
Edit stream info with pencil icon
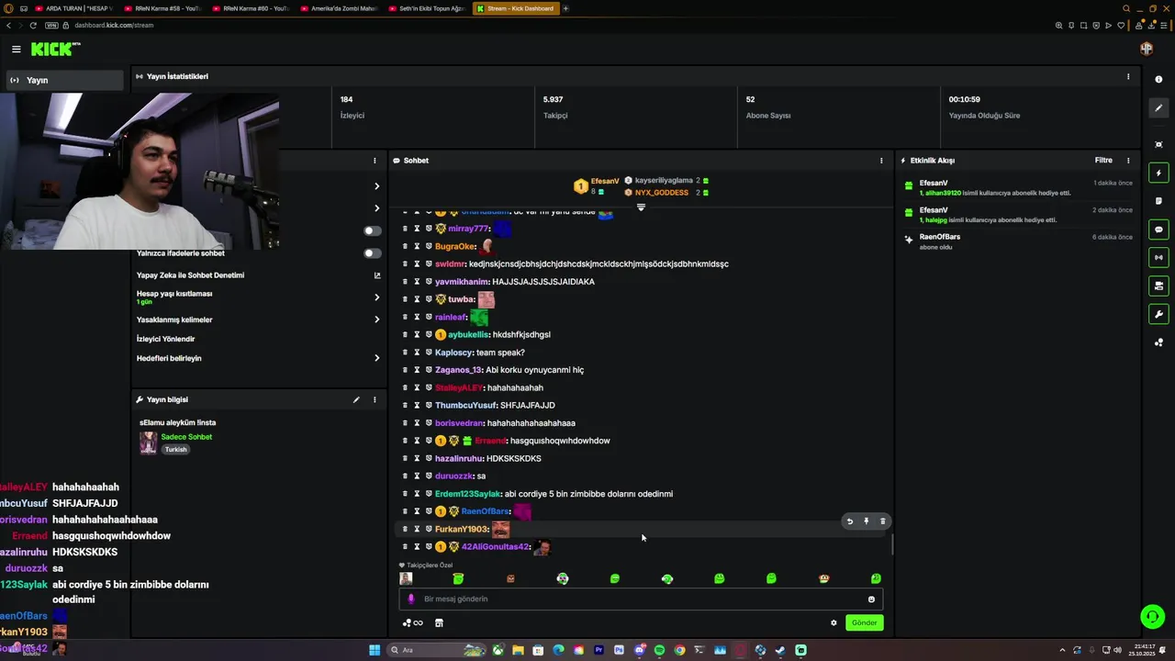click(356, 400)
